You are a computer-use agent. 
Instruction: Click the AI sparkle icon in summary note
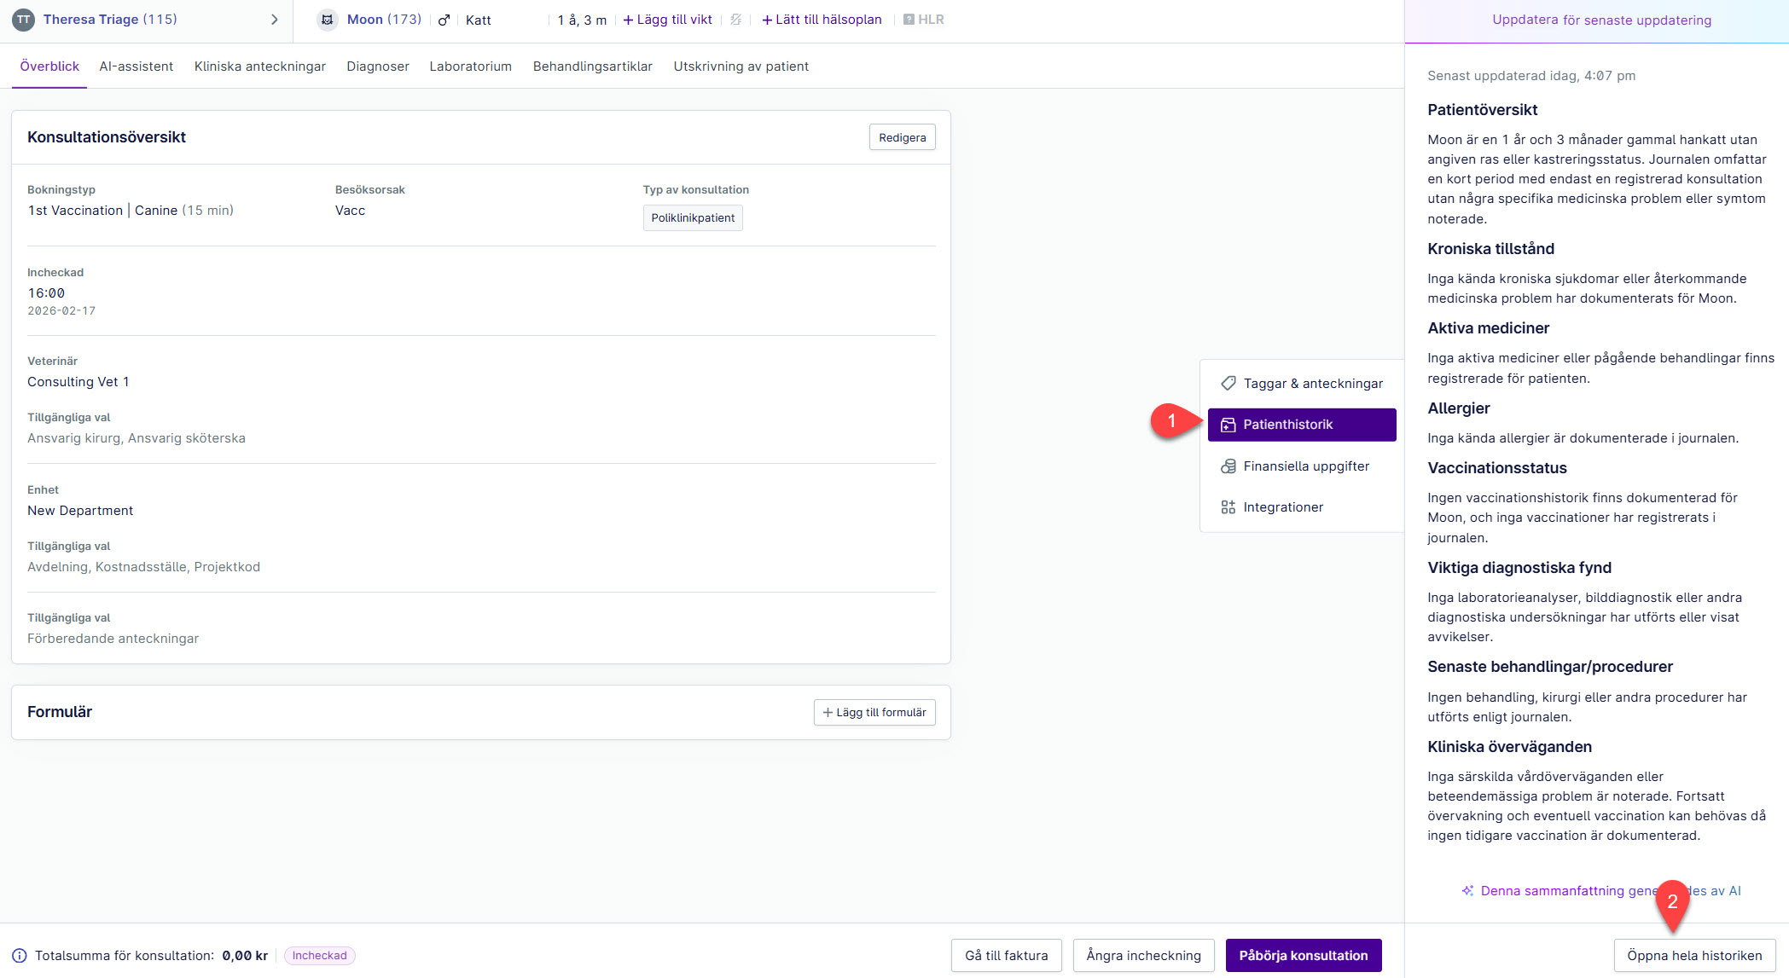pyautogui.click(x=1467, y=891)
